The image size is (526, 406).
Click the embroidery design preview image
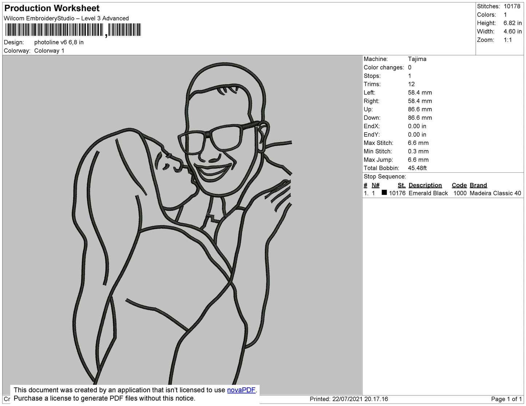(182, 225)
